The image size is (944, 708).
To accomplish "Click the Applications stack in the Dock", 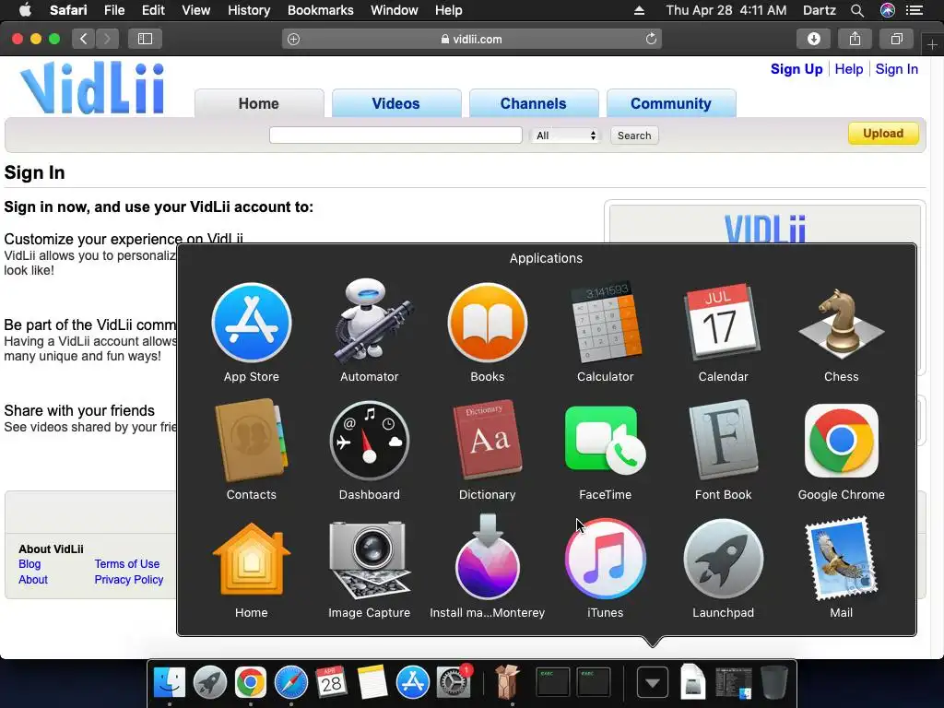I will tap(652, 683).
